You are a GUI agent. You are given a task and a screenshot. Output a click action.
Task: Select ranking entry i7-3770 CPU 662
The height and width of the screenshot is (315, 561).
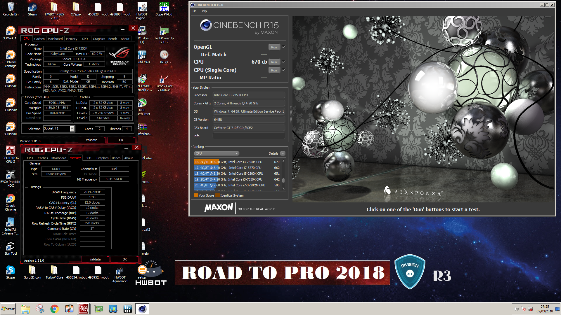[x=237, y=168]
